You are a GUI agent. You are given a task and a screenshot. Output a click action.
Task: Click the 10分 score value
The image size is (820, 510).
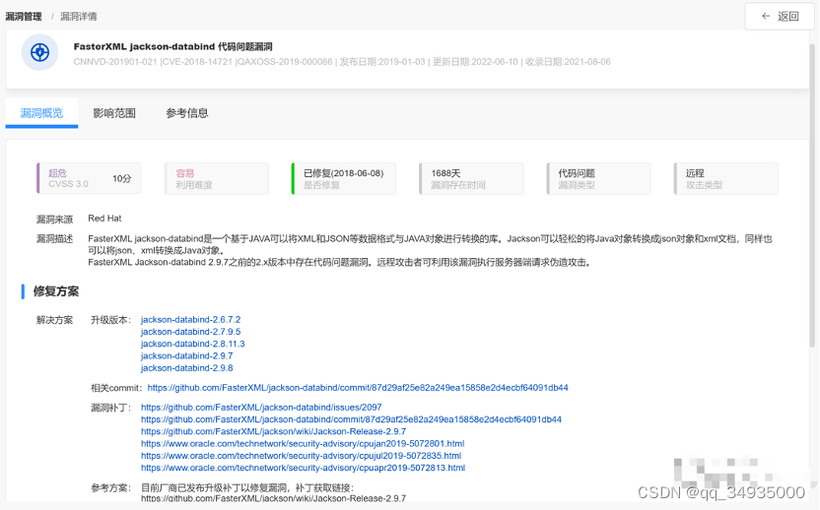(122, 179)
